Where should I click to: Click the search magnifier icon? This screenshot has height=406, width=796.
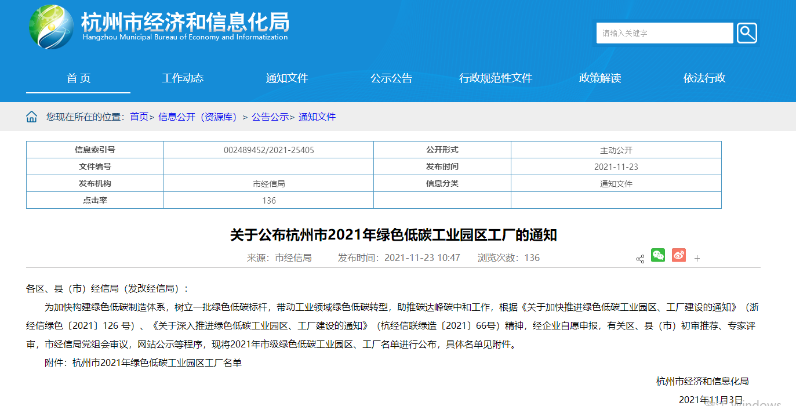pyautogui.click(x=747, y=33)
